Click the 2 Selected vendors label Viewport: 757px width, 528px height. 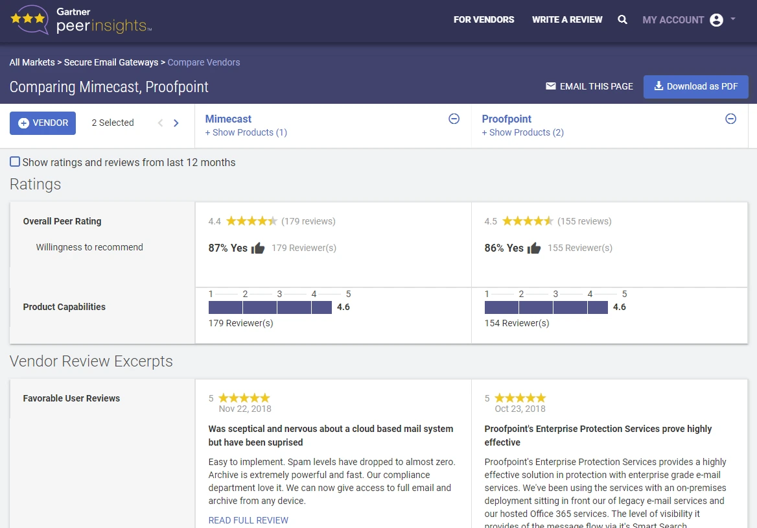pyautogui.click(x=113, y=123)
